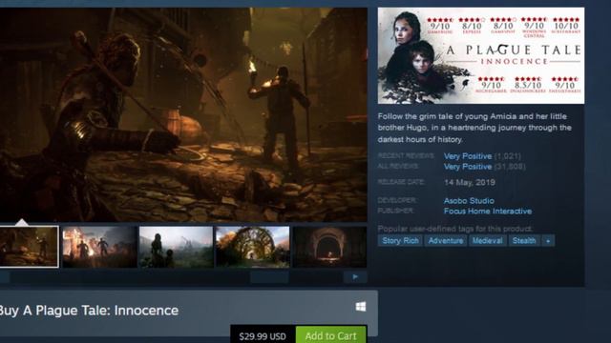Open publisher Focus Home Interactive link
Screen dimensions: 611x343
point(488,212)
